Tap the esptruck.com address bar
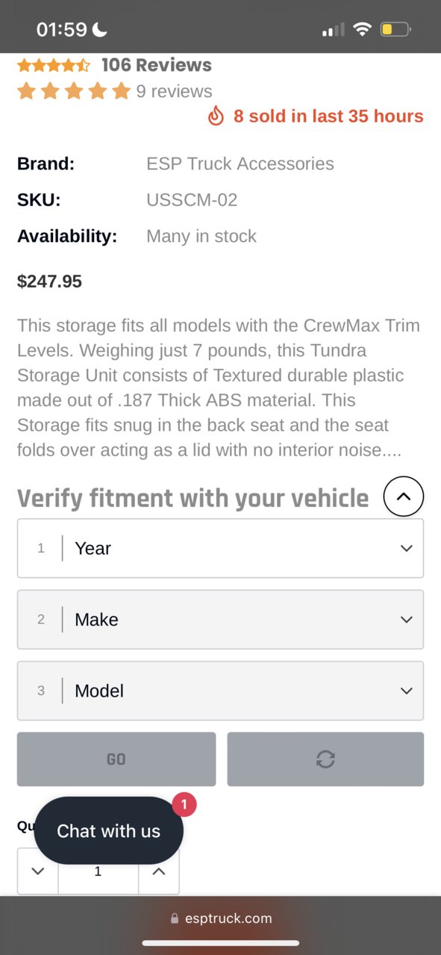This screenshot has height=955, width=441. (x=221, y=918)
